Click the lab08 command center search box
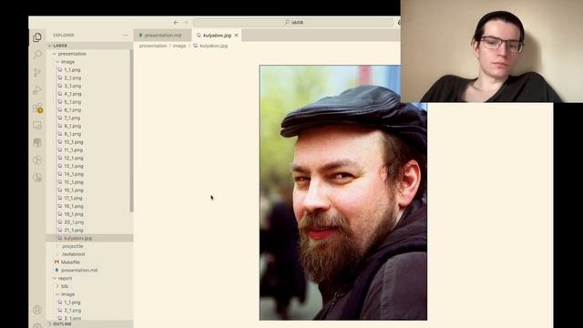Viewport: 583px width, 328px height. (x=294, y=22)
